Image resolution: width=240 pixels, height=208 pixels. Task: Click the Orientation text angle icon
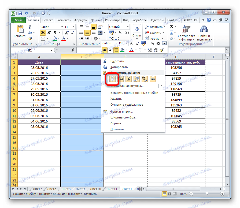(x=96, y=39)
